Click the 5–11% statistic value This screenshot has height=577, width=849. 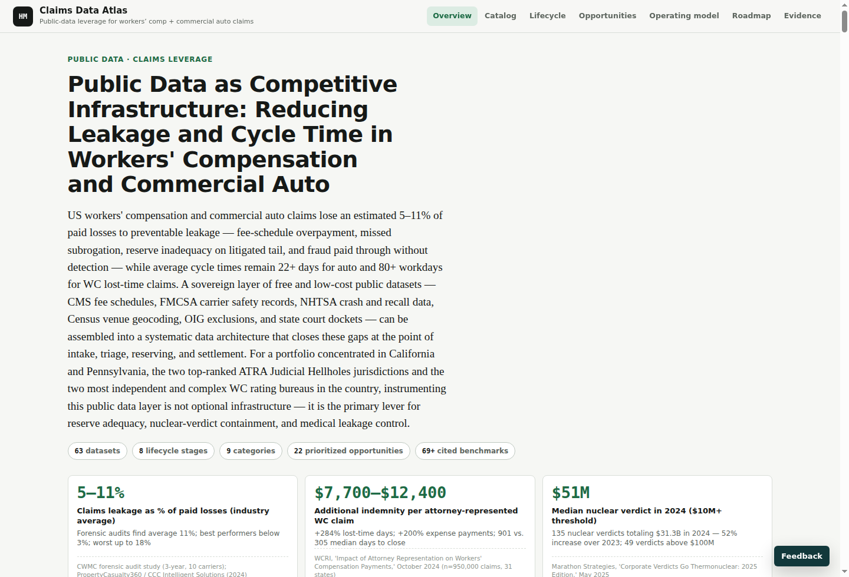click(x=101, y=493)
